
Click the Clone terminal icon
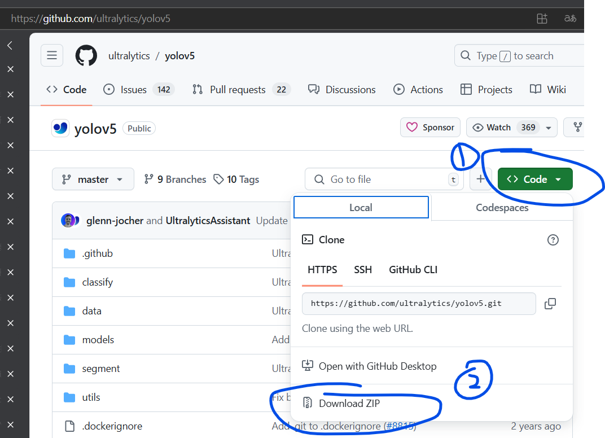tap(308, 240)
